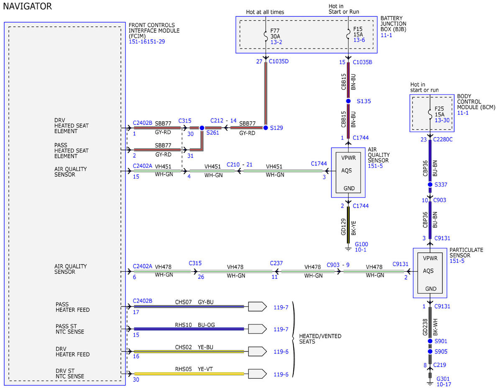Image resolution: width=502 pixels, height=388 pixels.
Task: Click C1744 link above GD129 wire
Action: coord(361,206)
